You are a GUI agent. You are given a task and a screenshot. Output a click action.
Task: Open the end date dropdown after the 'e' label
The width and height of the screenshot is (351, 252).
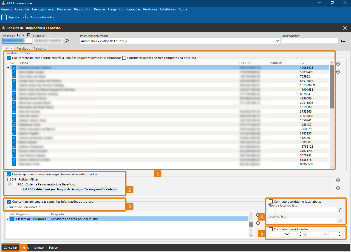pos(325,234)
